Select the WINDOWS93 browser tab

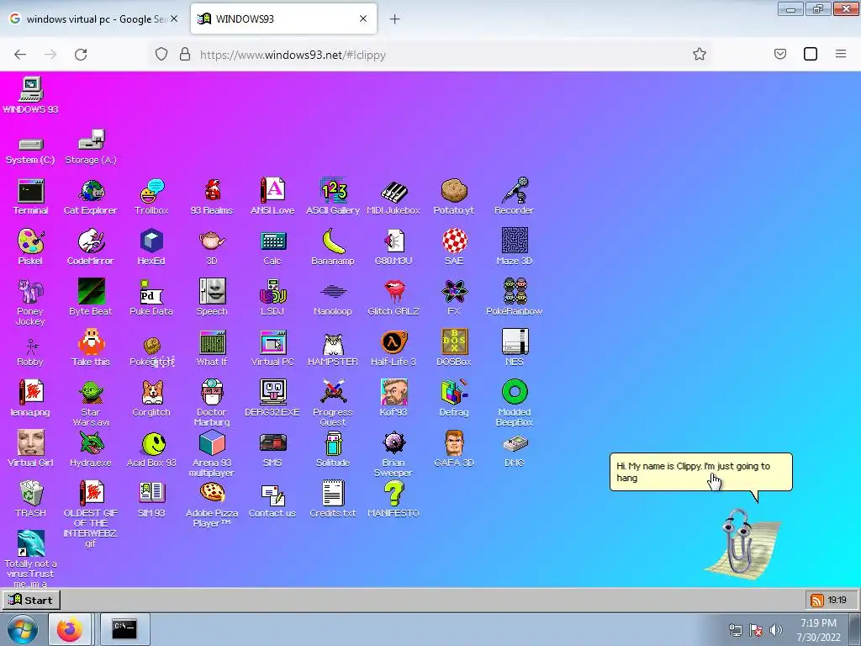click(283, 19)
